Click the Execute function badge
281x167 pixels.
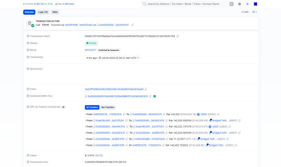coord(45,25)
